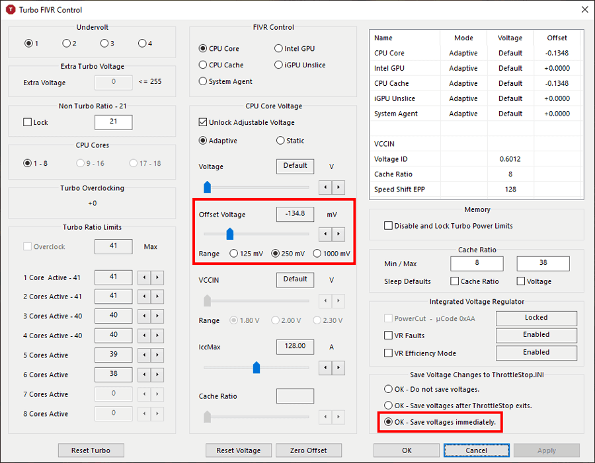Select System Agent radio option
595x463 pixels.
225,81
